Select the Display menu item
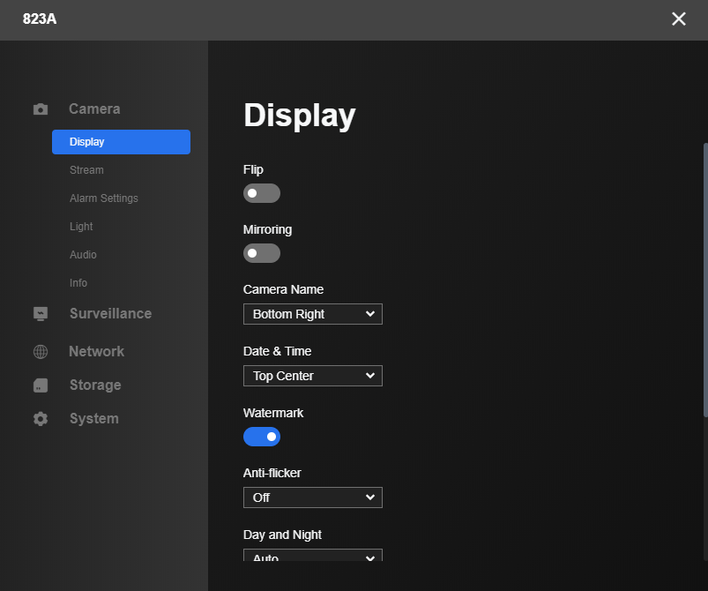The width and height of the screenshot is (708, 591). [121, 142]
